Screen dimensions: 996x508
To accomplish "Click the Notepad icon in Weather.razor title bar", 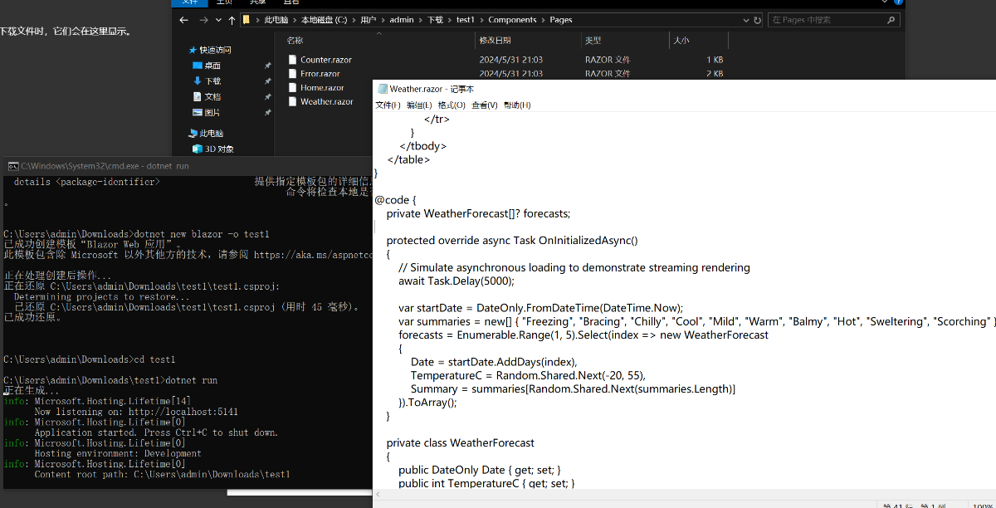I will point(382,89).
